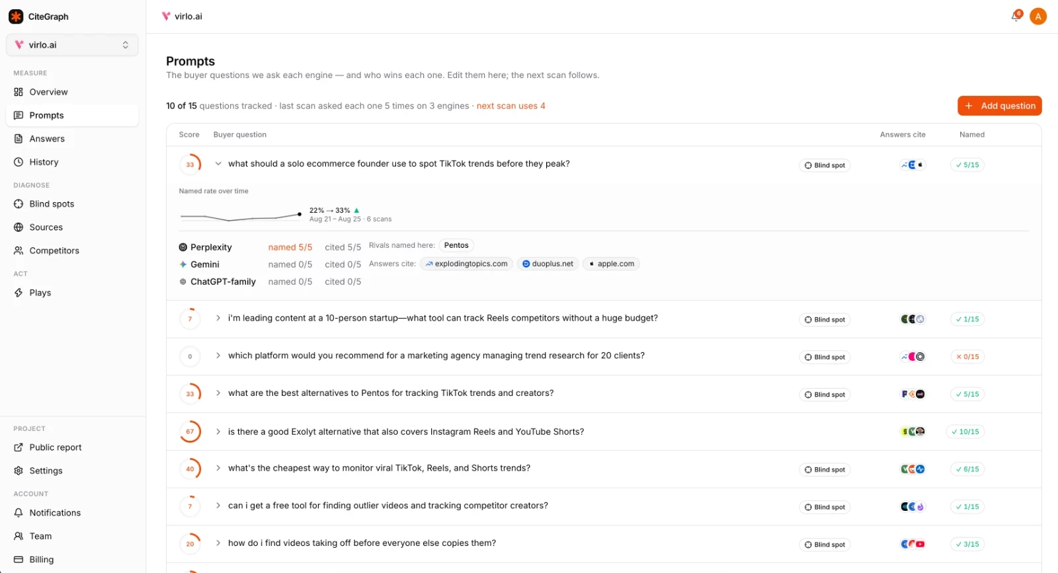Open the user avatar menu
This screenshot has width=1058, height=573.
point(1038,17)
